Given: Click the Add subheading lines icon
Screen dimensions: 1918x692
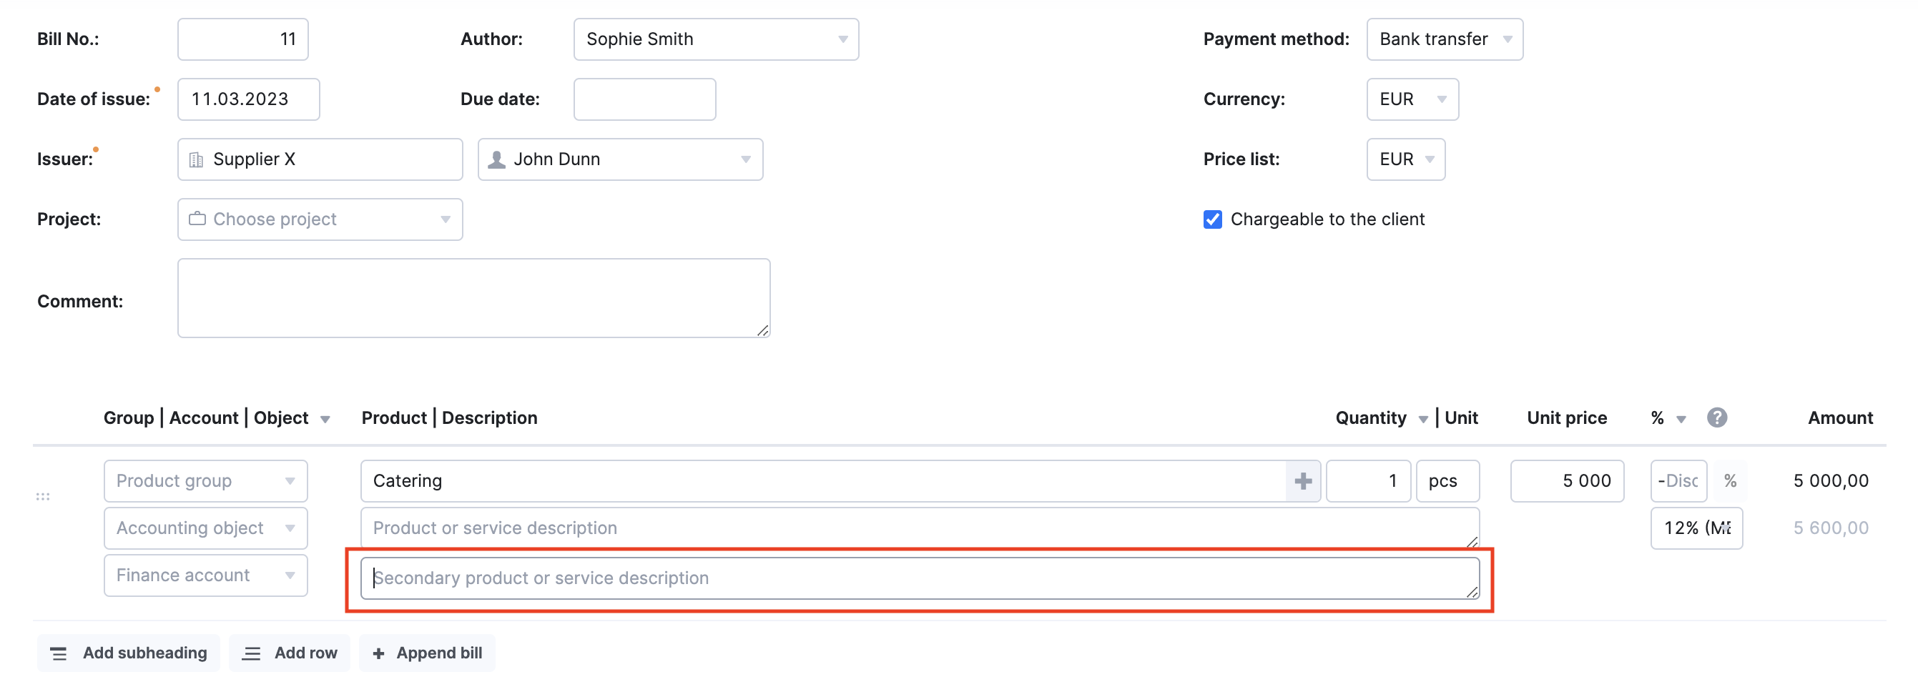Looking at the screenshot, I should click(x=58, y=654).
